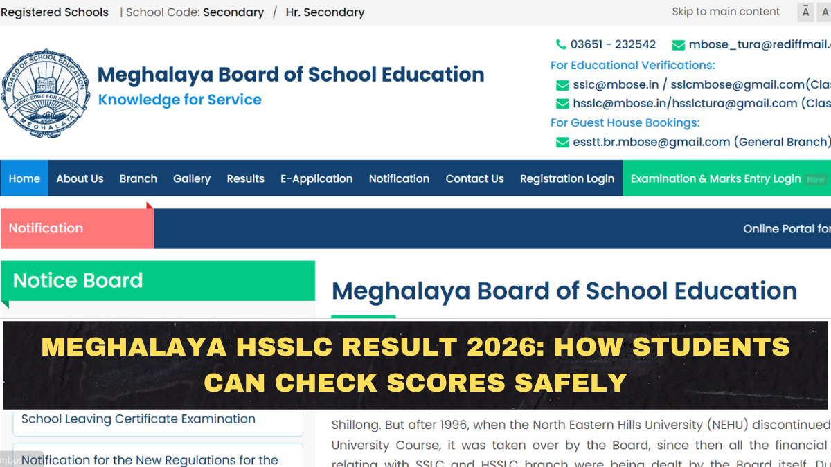
Task: Open the E-Application menu
Action: pos(316,178)
